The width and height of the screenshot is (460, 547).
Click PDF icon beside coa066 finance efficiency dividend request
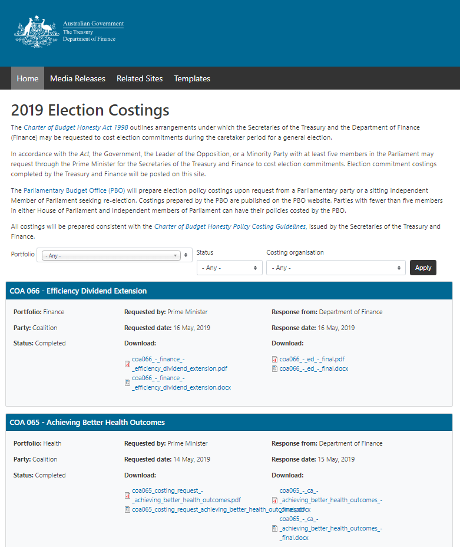pyautogui.click(x=127, y=364)
